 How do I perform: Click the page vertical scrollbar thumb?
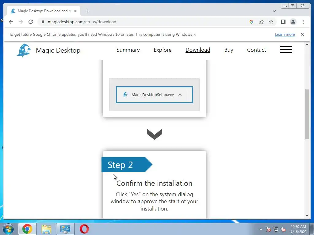pos(307,114)
